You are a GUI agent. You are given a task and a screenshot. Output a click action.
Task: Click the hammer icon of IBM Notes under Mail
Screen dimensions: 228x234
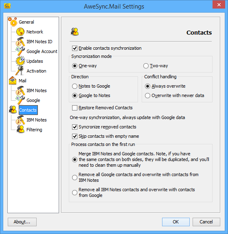tap(20, 91)
